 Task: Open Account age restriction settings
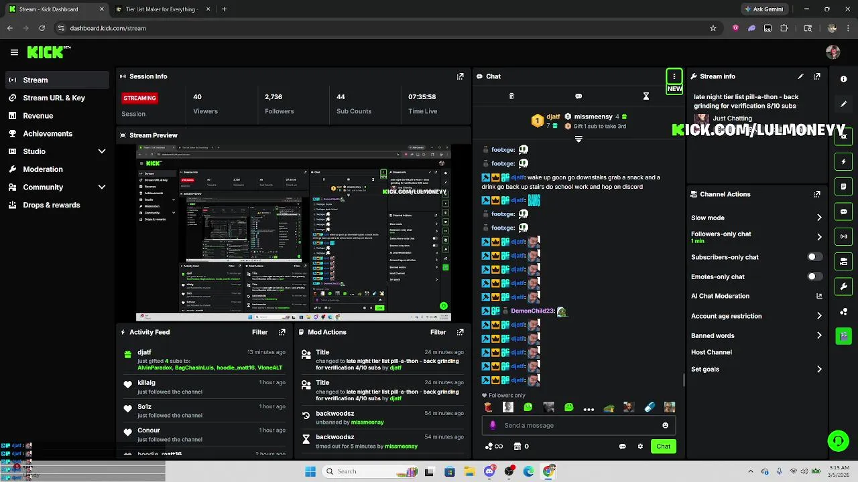click(x=757, y=316)
